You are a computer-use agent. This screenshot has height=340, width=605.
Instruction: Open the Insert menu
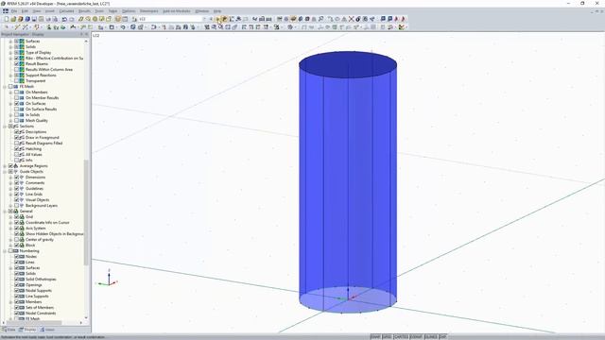pos(50,11)
